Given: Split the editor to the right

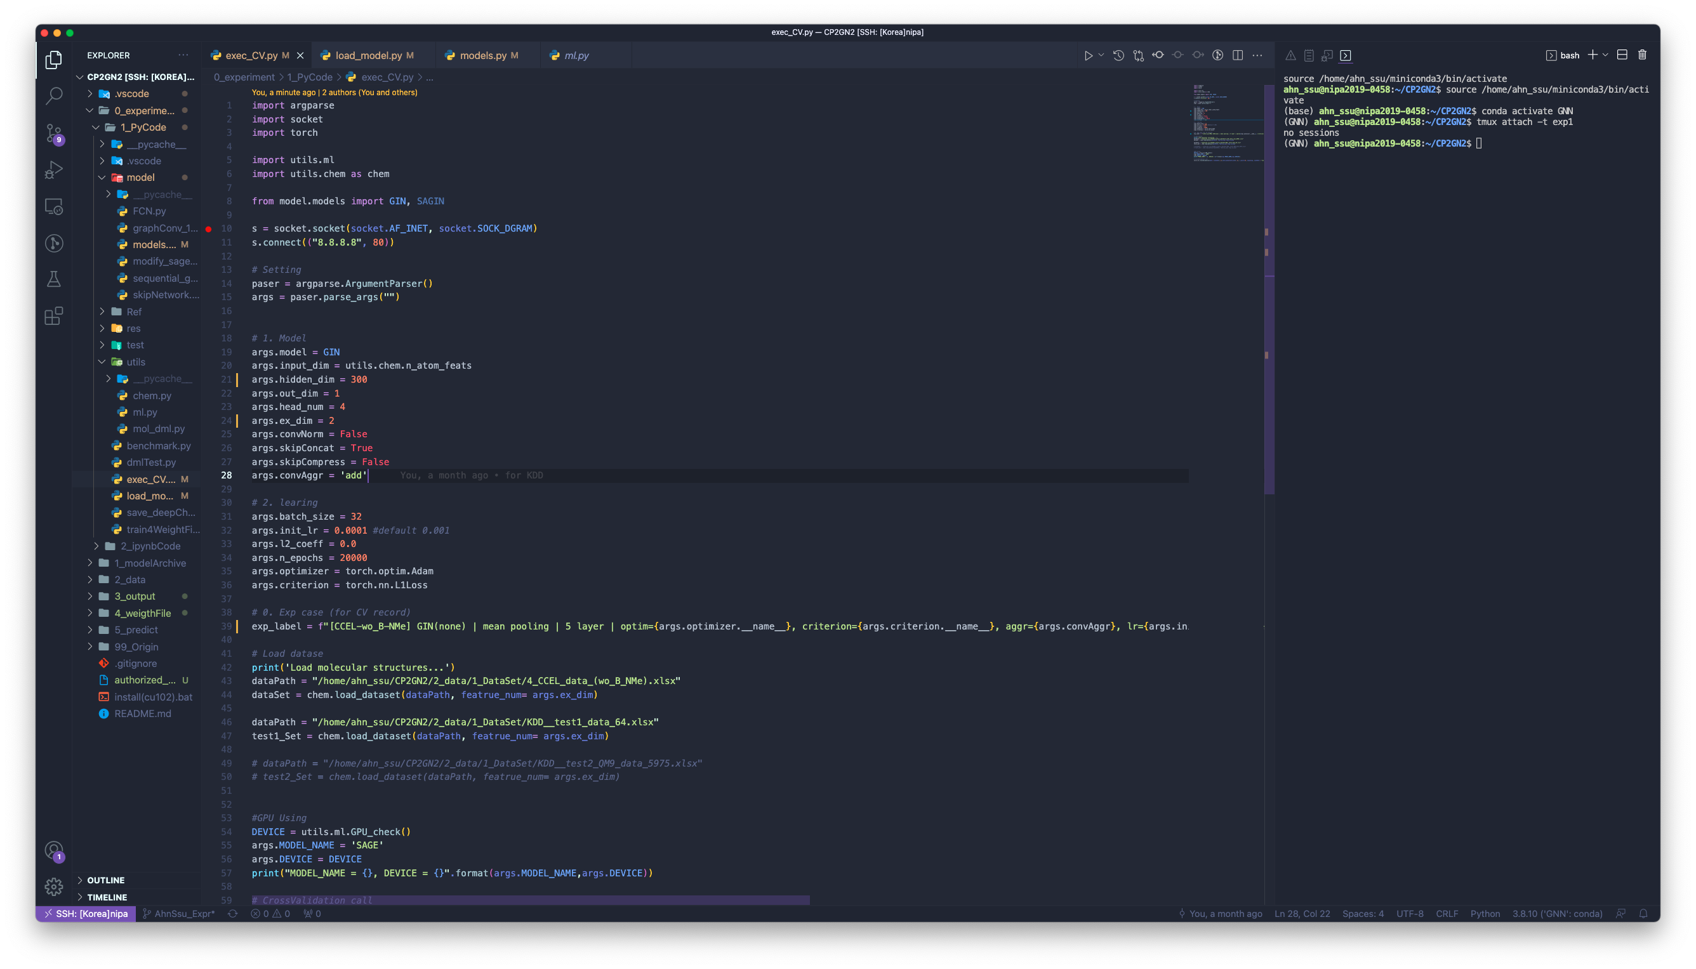Looking at the screenshot, I should click(x=1237, y=55).
